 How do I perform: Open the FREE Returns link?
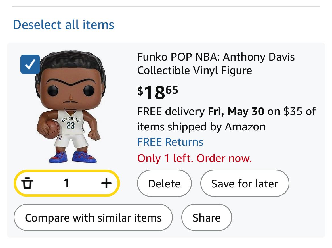[x=170, y=142]
